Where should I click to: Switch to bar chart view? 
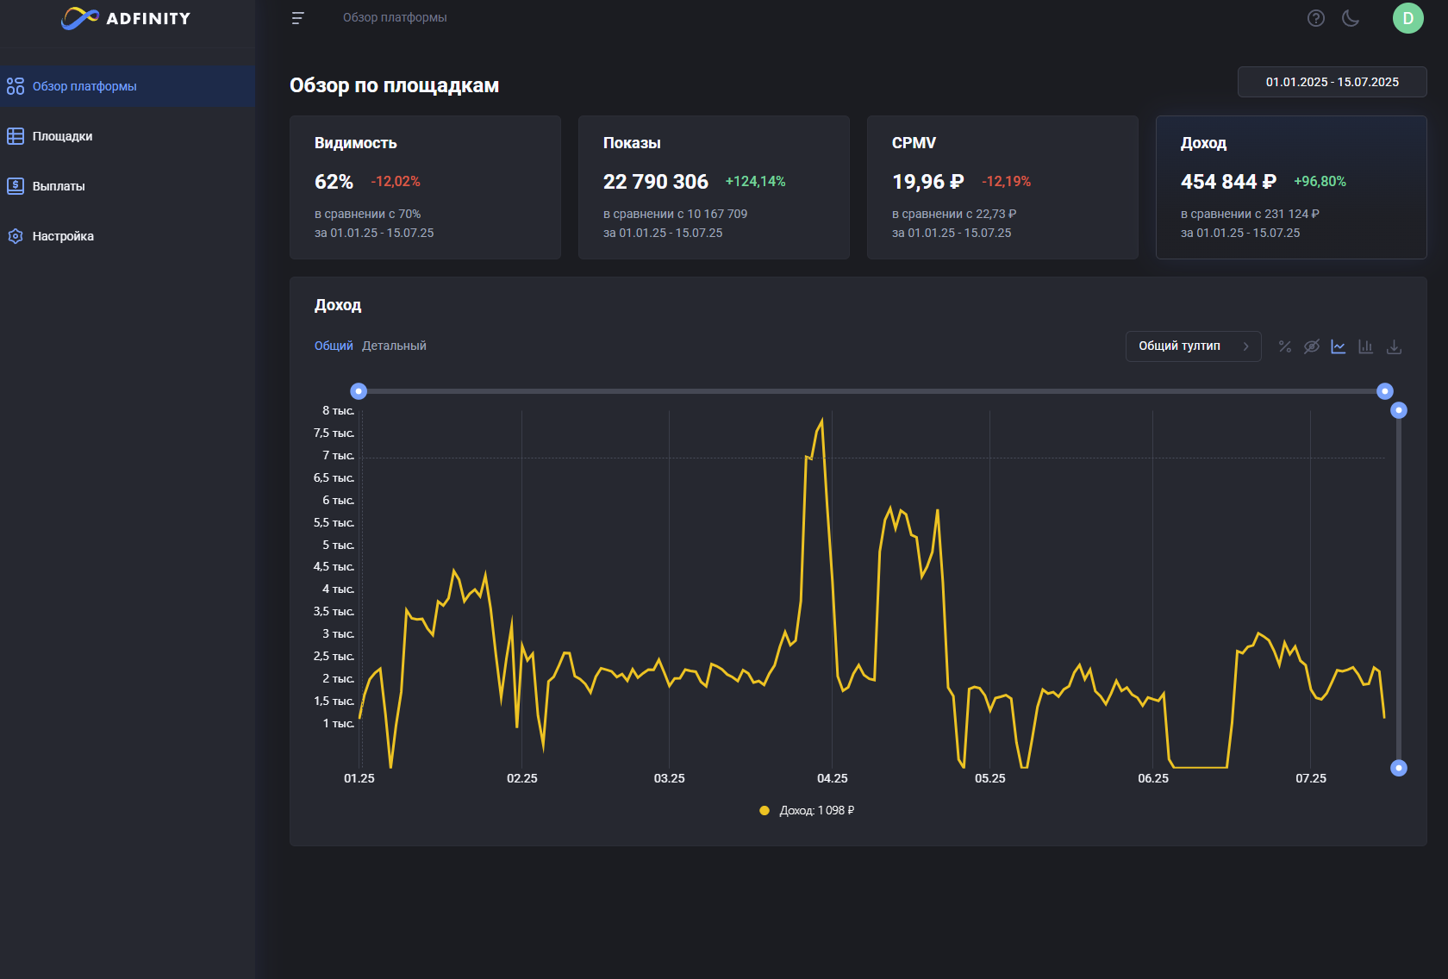point(1365,346)
